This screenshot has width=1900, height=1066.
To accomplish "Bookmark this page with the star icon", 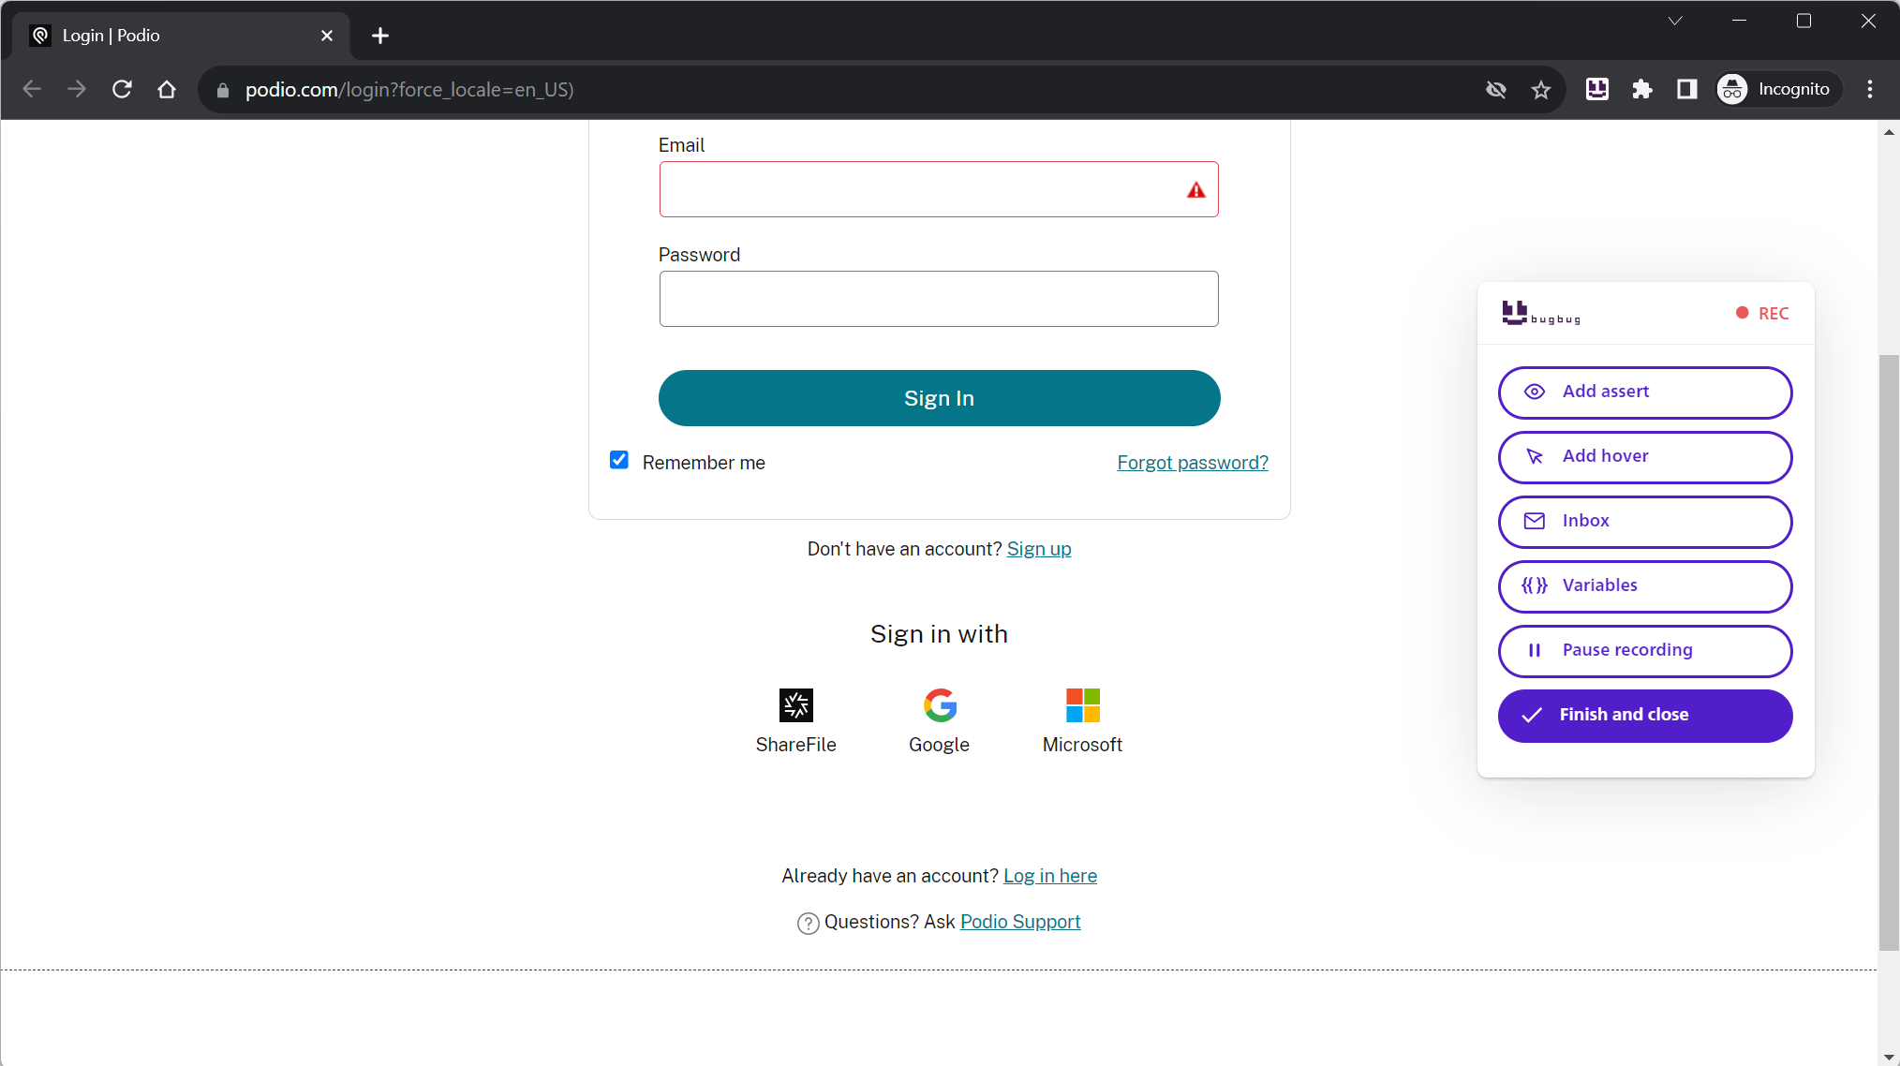I will click(x=1540, y=90).
